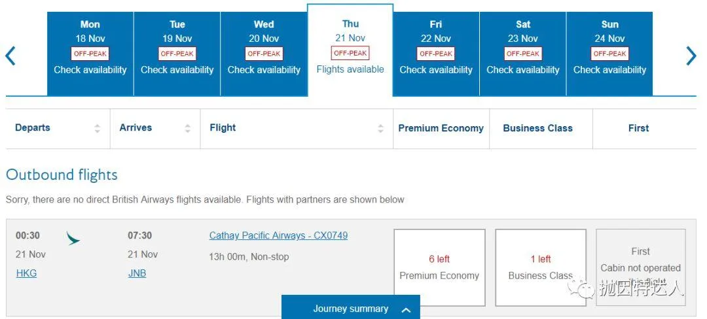Select the Mon 18 Nov date tab
This screenshot has width=707, height=319.
[x=90, y=54]
